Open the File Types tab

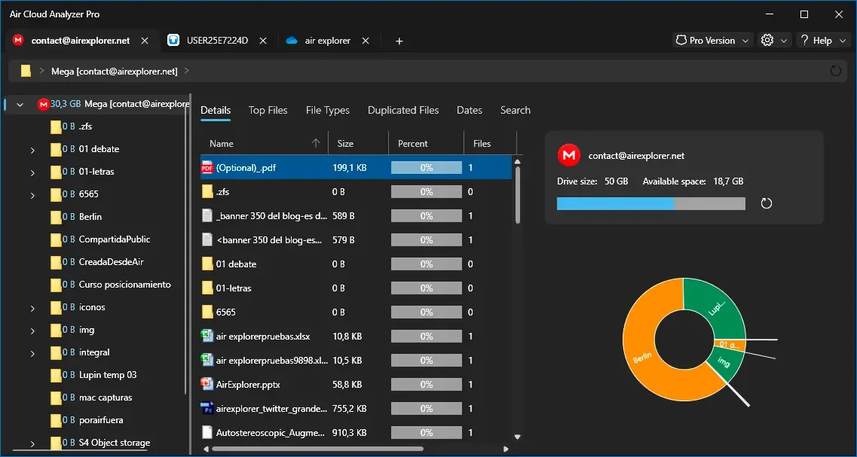pyautogui.click(x=327, y=110)
